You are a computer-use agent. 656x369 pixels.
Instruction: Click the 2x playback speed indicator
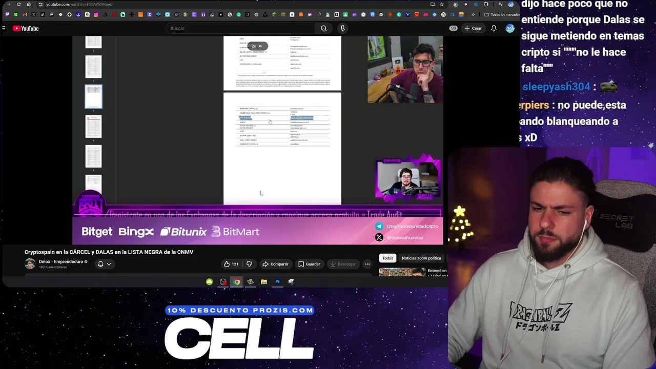pos(257,46)
